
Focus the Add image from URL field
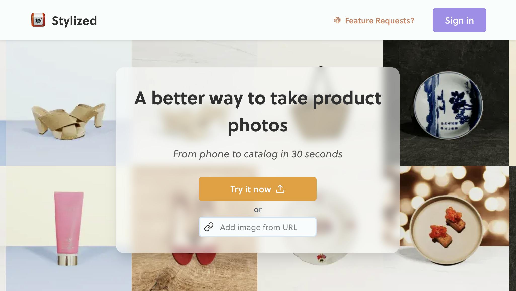click(x=257, y=227)
